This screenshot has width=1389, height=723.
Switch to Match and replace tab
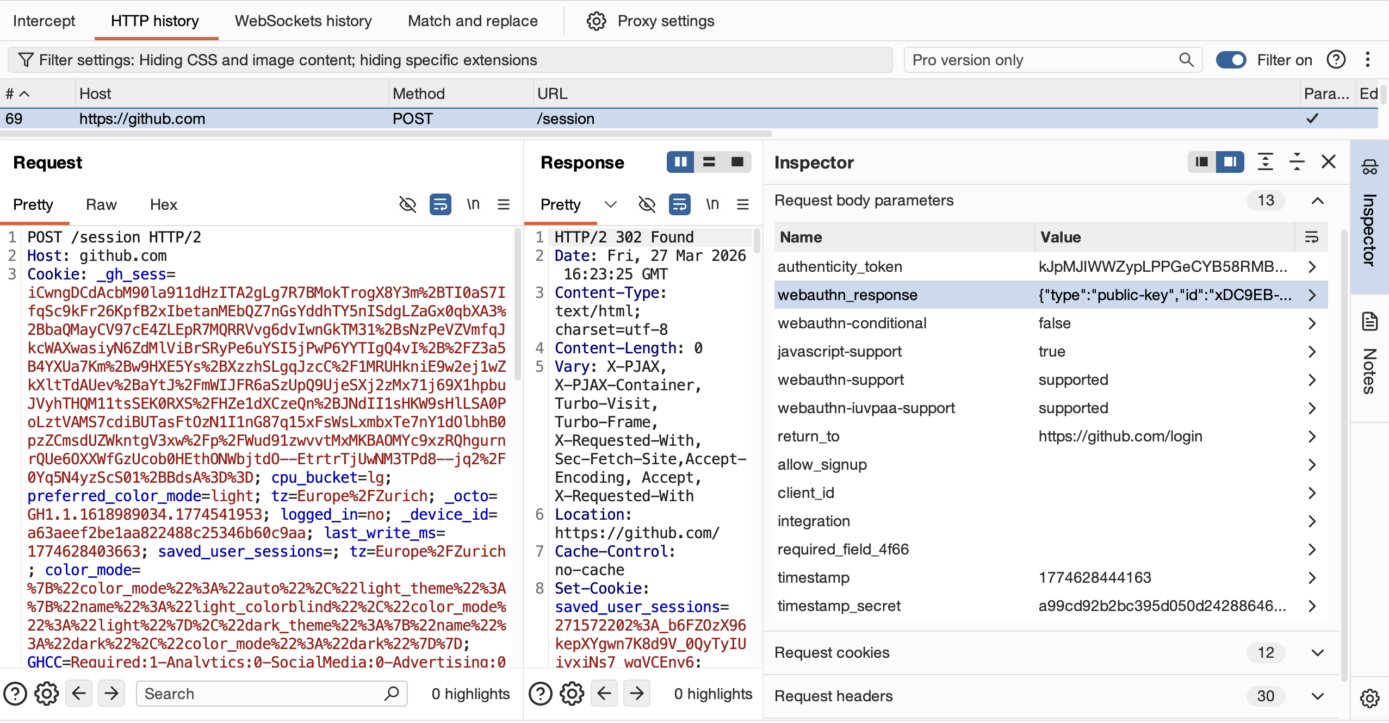pos(473,21)
